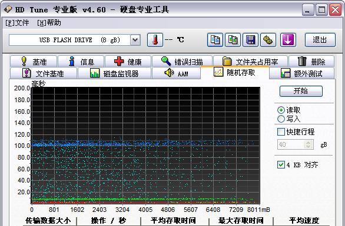Click the 最大存取时间 column header
The image size is (345, 226).
click(x=241, y=221)
